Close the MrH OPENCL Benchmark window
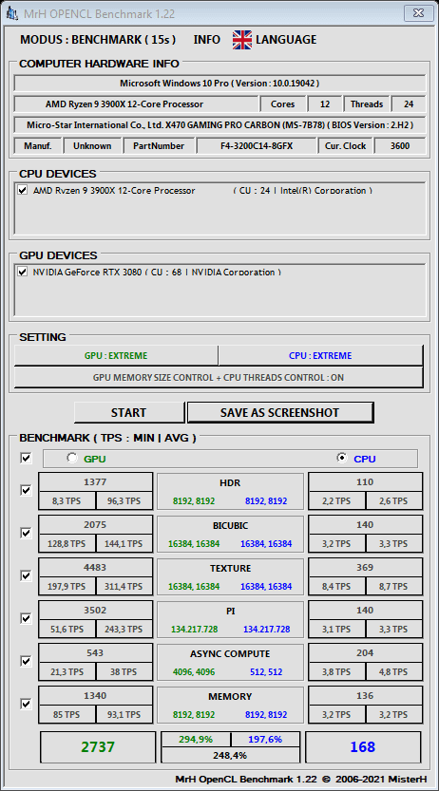Image resolution: width=439 pixels, height=791 pixels. click(418, 12)
